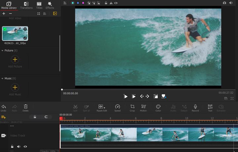Screen dimensions: 238x152
Task: Take a snapshot with the camera icon
Action: 224,3
